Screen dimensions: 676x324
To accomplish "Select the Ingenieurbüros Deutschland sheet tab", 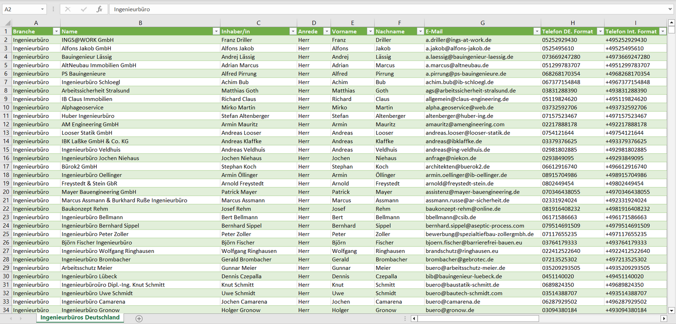I will click(x=80, y=317).
